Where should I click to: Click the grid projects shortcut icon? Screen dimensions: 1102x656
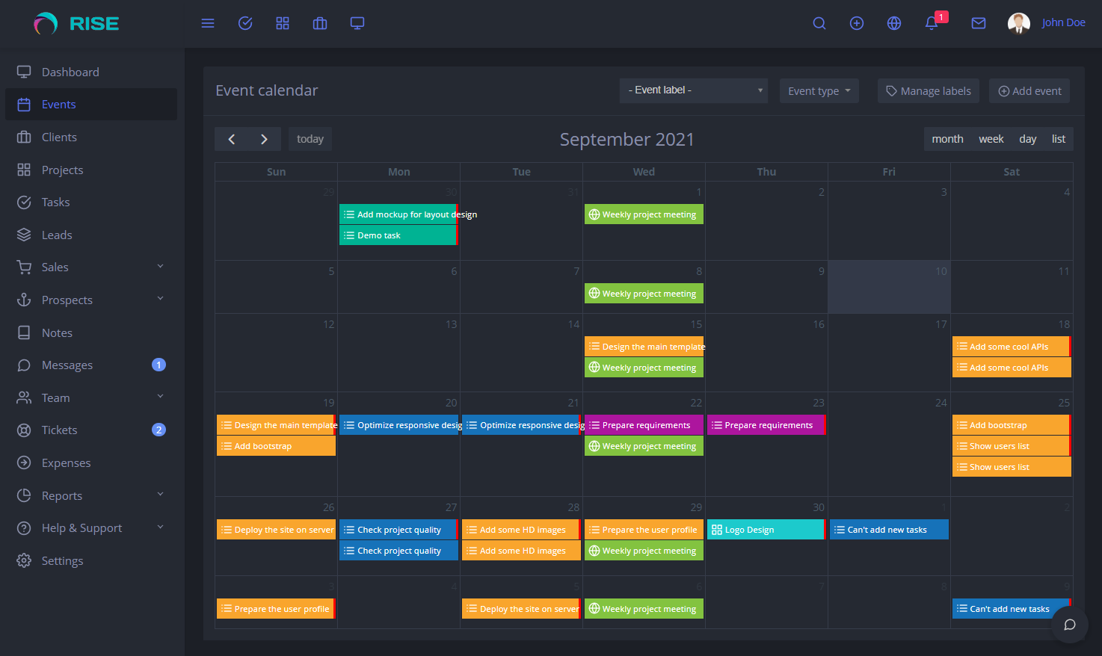pyautogui.click(x=283, y=23)
